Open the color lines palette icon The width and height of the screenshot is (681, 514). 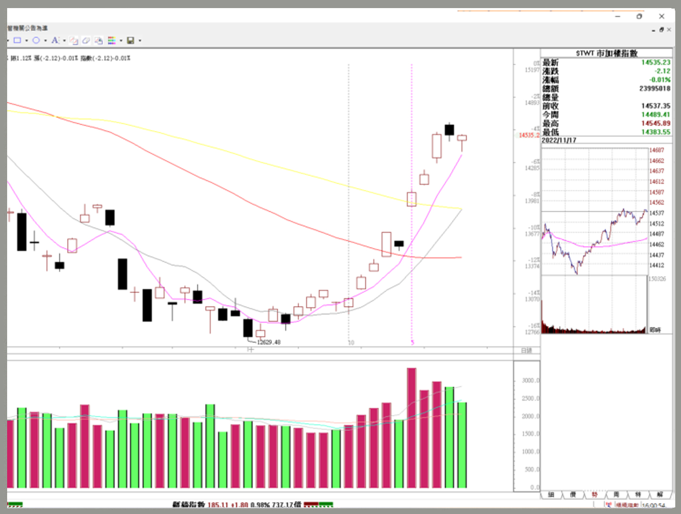(111, 40)
